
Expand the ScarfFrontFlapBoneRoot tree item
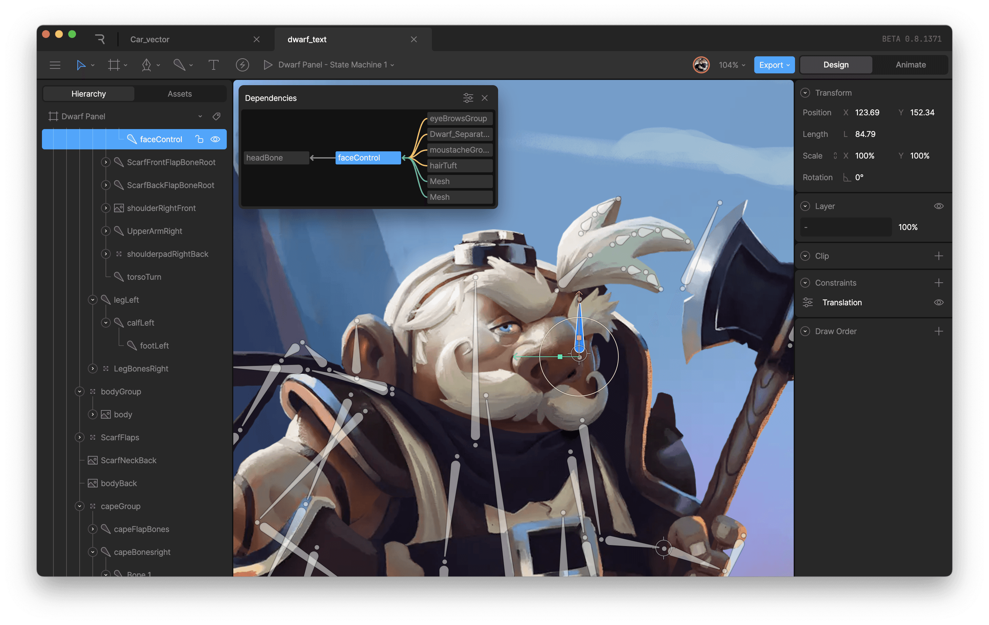tap(106, 162)
